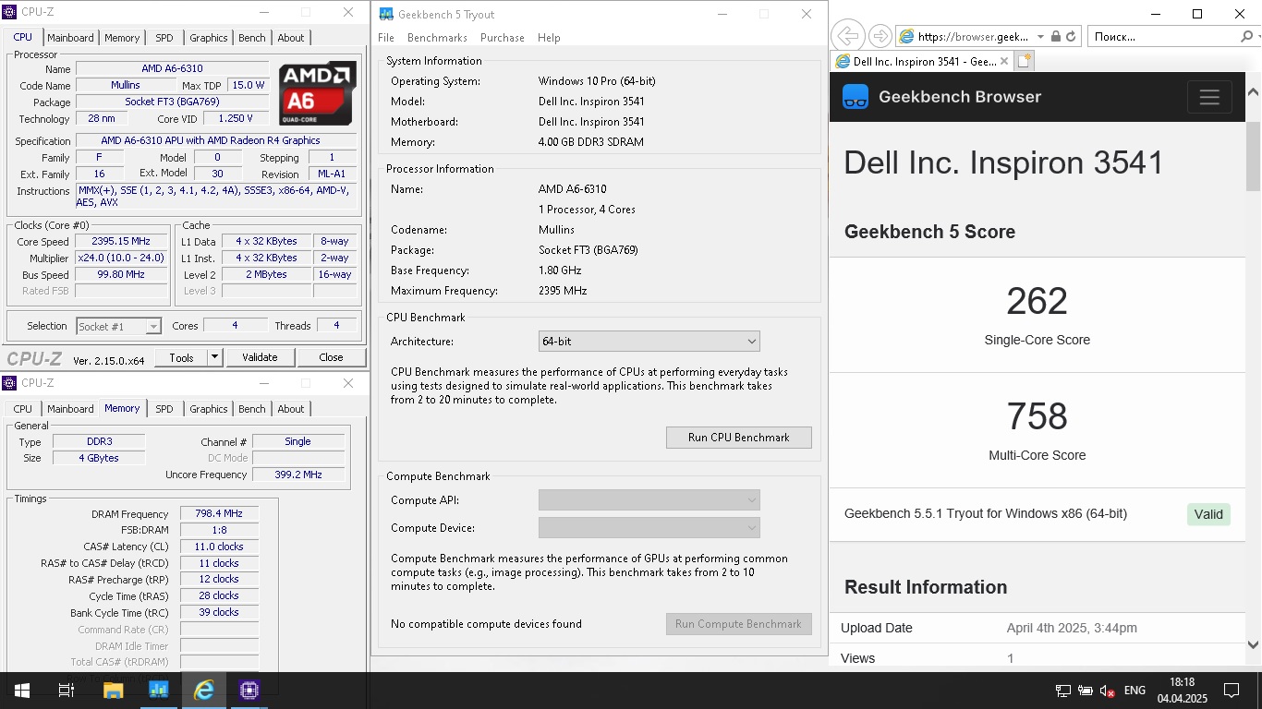The height and width of the screenshot is (709, 1262).
Task: Expand the Tools button dropdown arrow
Action: tap(214, 357)
